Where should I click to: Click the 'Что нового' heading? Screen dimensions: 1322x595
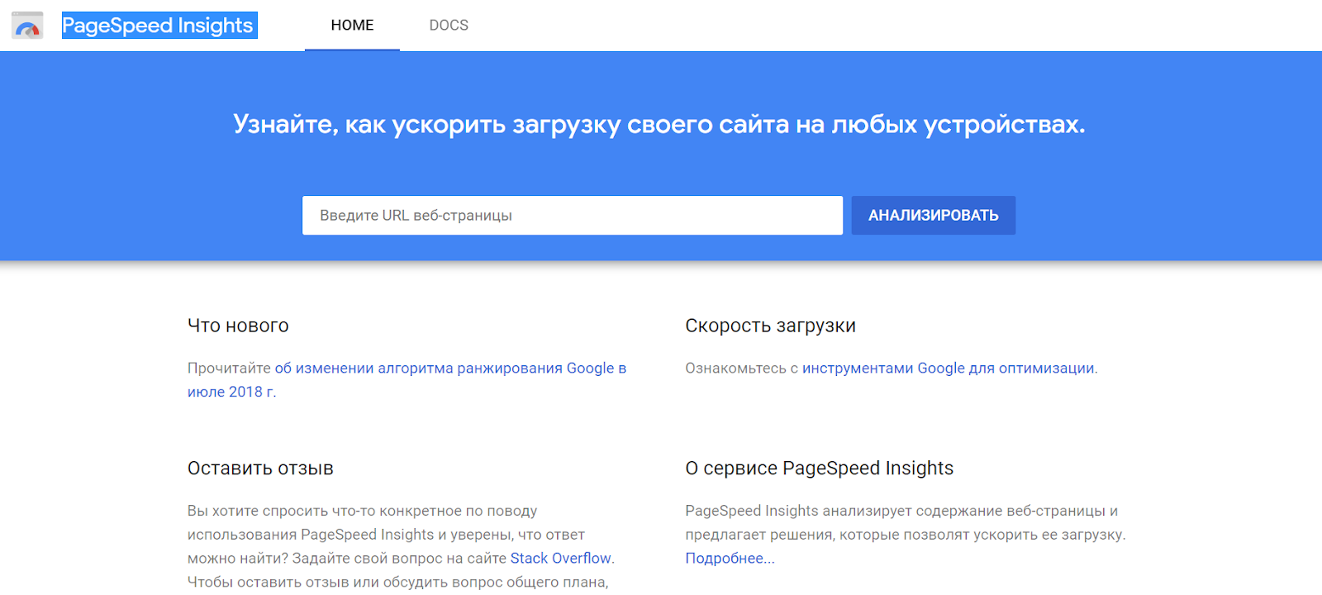tap(238, 326)
